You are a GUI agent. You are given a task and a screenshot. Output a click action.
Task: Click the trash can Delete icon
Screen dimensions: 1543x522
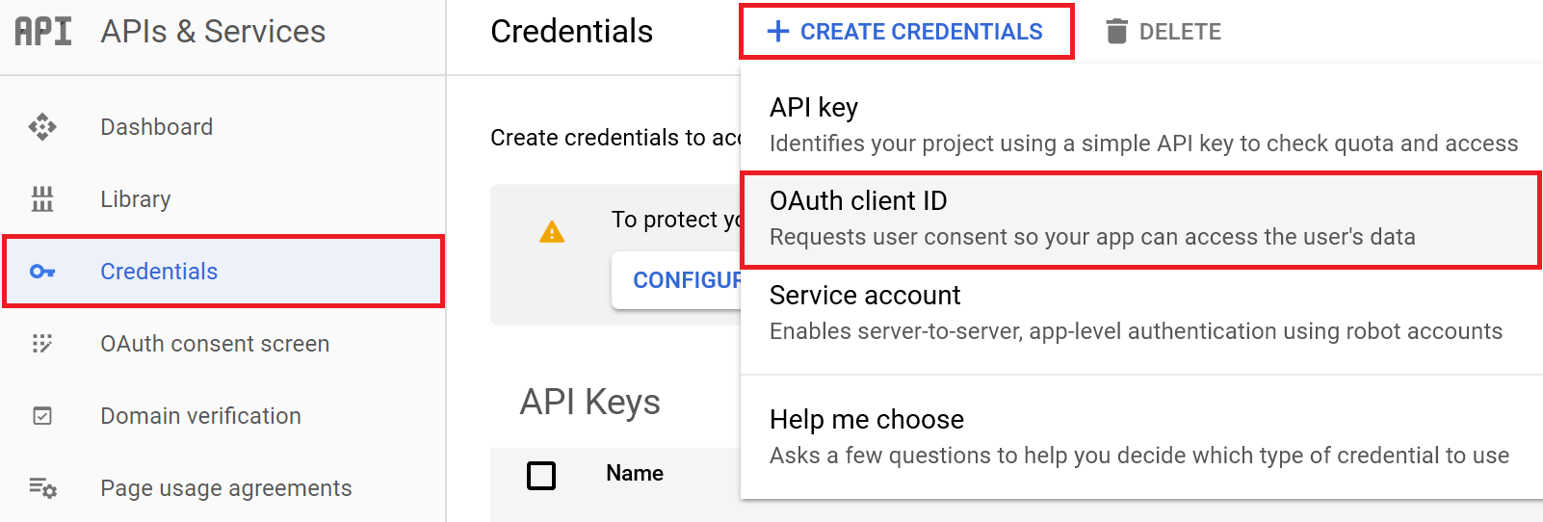(1116, 32)
